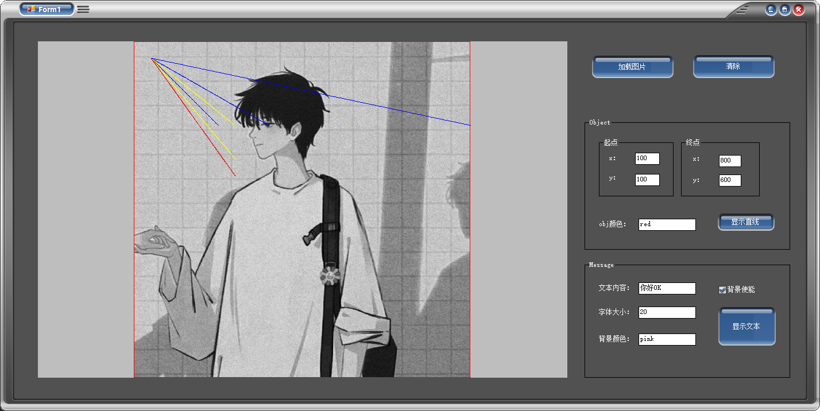
Task: Select the 终点 x input showing 800
Action: [729, 160]
